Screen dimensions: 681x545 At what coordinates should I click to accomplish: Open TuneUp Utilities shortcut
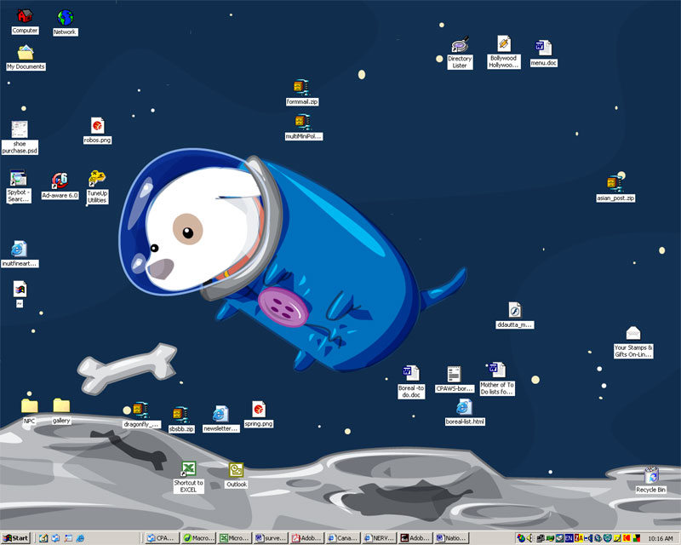coord(97,180)
